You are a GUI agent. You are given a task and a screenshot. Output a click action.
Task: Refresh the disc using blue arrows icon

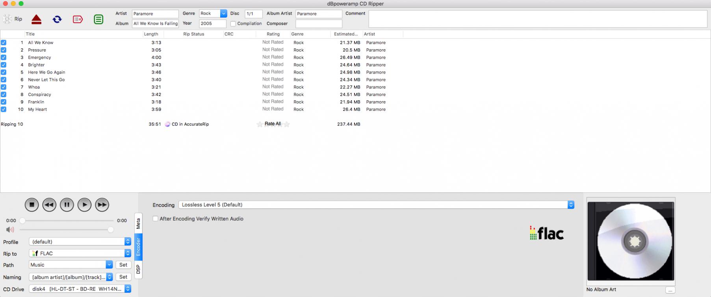(57, 19)
